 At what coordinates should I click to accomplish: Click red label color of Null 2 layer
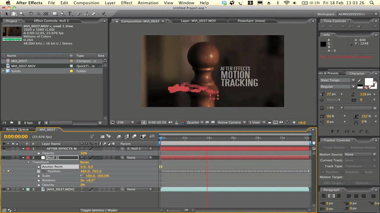28,158
